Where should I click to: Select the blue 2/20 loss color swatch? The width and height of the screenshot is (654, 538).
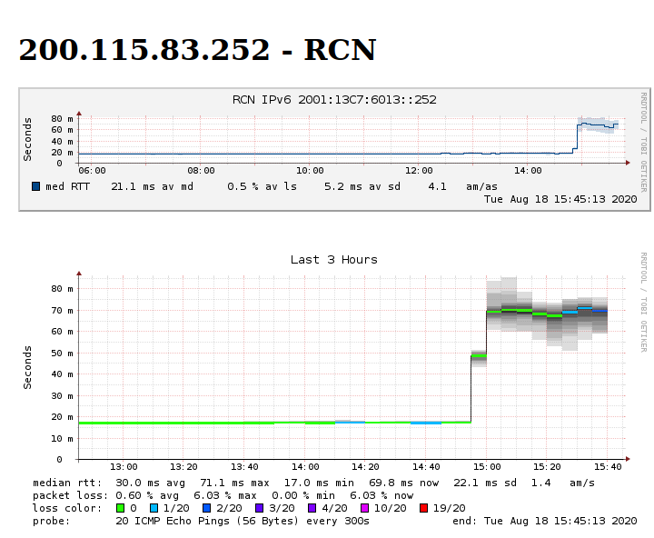coord(207,508)
